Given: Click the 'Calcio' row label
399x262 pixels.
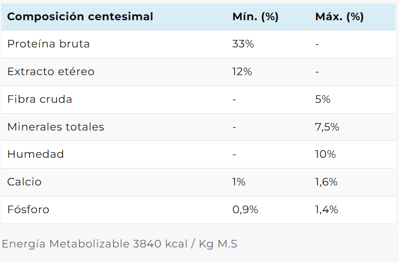Looking at the screenshot, I should (x=24, y=182).
